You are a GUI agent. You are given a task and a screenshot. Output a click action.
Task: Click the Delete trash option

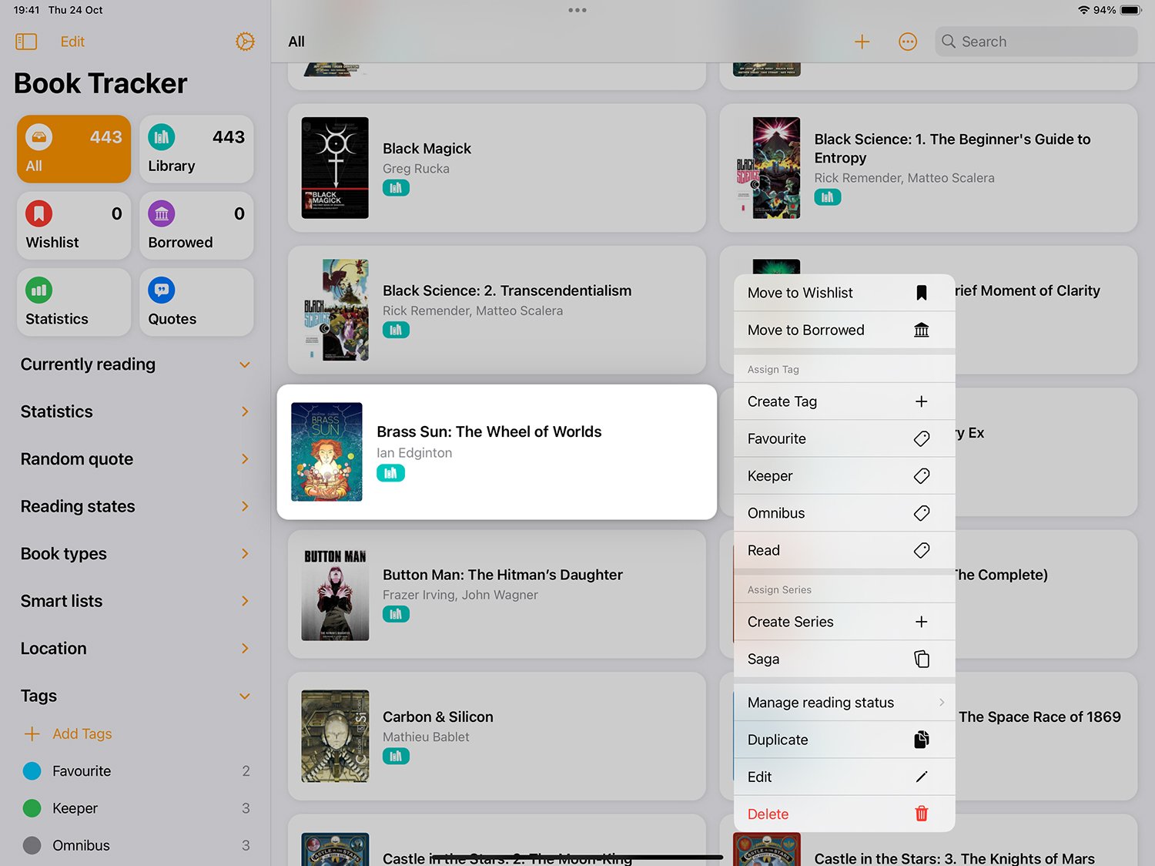pyautogui.click(x=845, y=814)
